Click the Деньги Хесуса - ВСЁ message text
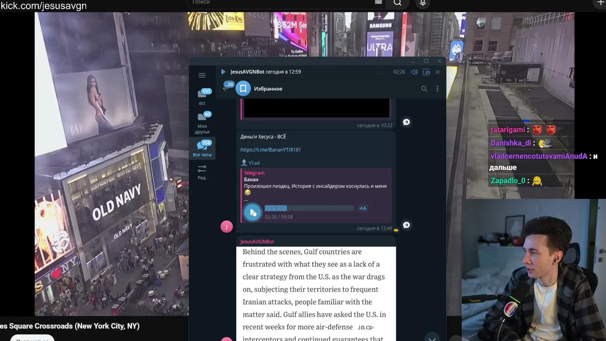 [x=263, y=137]
